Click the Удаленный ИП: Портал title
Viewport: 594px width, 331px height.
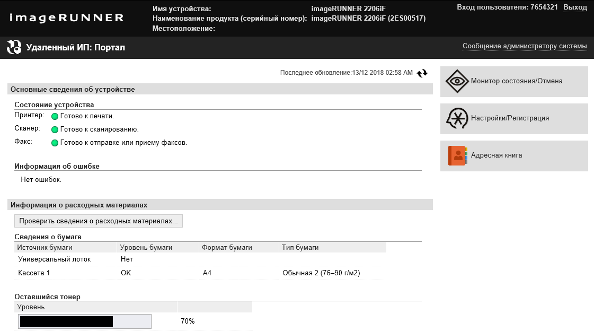(75, 47)
